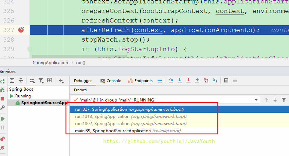Toggle the breakpoint on line 327
This screenshot has width=289, height=156.
point(21,30)
